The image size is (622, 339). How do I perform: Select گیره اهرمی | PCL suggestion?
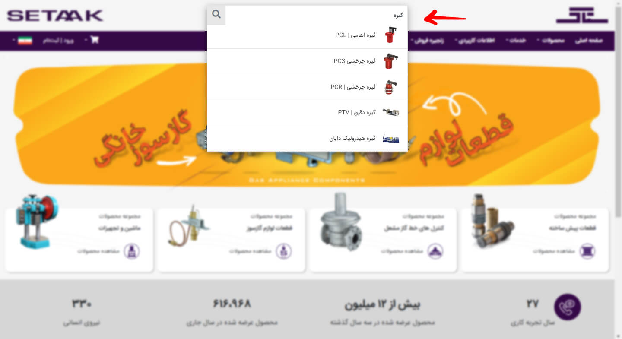coord(307,35)
